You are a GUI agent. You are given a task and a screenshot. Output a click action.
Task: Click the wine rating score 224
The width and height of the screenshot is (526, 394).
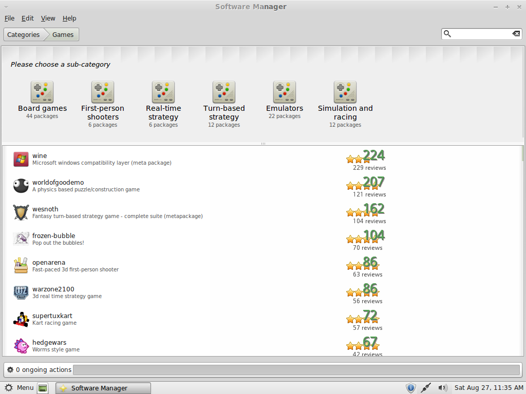pos(374,155)
